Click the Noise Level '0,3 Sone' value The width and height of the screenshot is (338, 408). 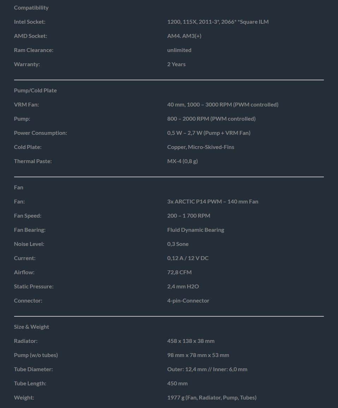tap(178, 244)
